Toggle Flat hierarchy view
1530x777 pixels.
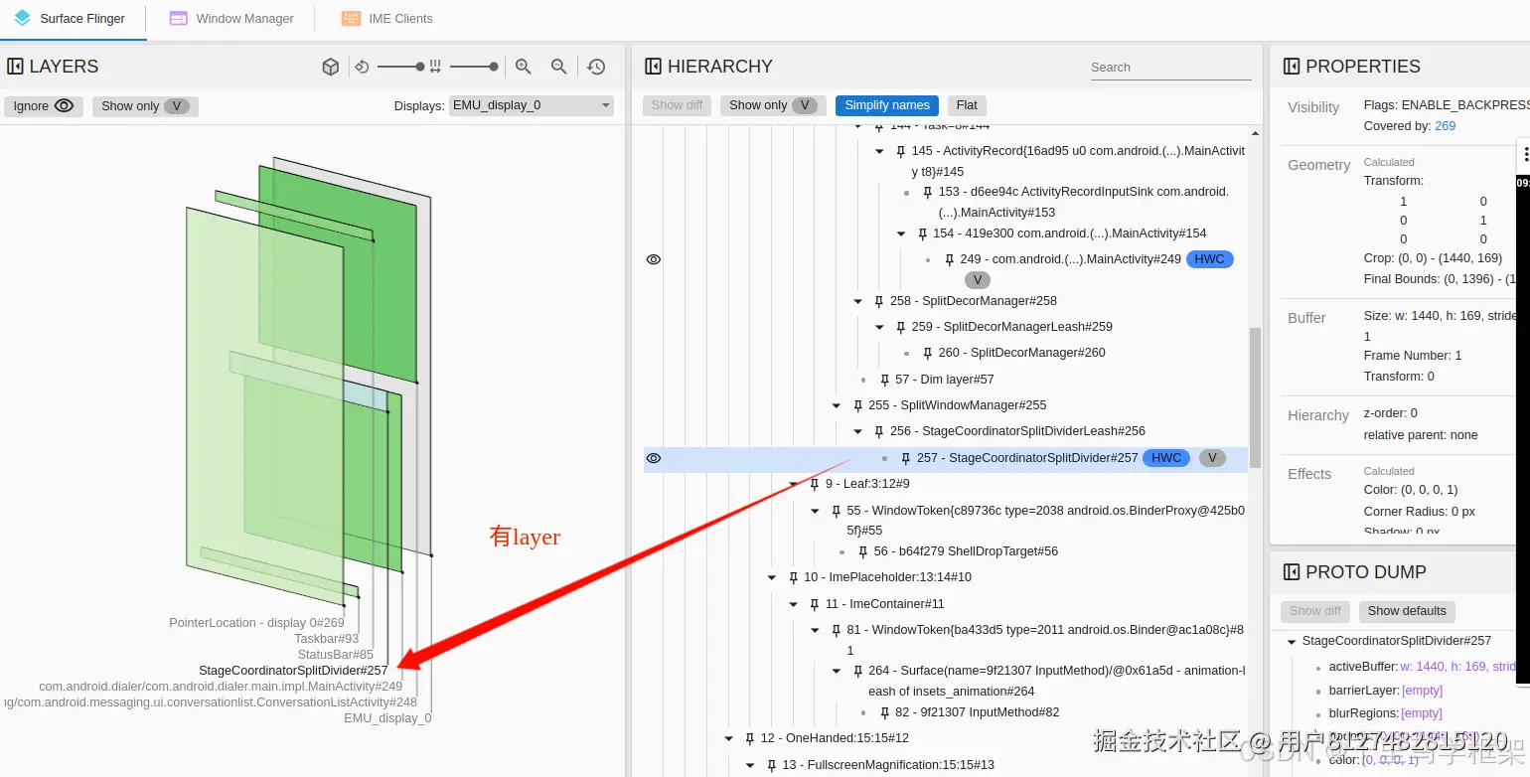point(967,105)
